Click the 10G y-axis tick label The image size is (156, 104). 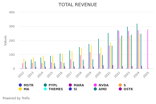pyautogui.click(x=12, y=55)
